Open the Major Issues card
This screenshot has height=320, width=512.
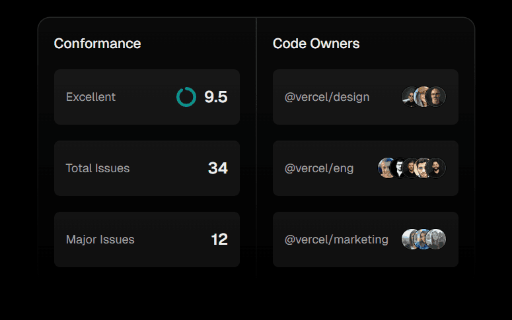click(147, 240)
